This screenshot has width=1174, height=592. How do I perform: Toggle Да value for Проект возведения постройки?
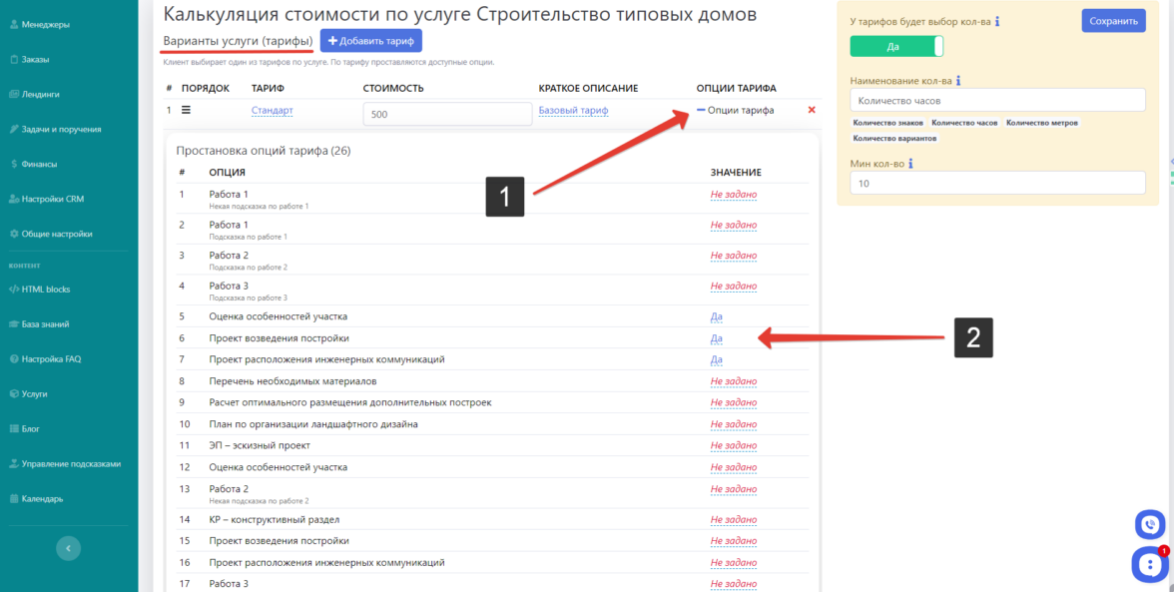point(716,338)
